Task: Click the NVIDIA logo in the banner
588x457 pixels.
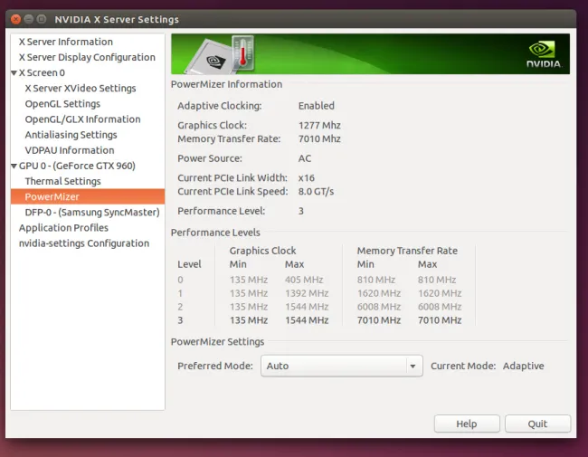Action: [x=544, y=54]
